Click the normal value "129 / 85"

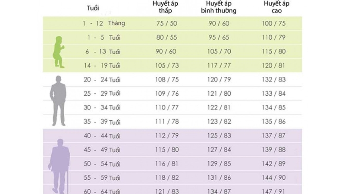[x=219, y=164]
